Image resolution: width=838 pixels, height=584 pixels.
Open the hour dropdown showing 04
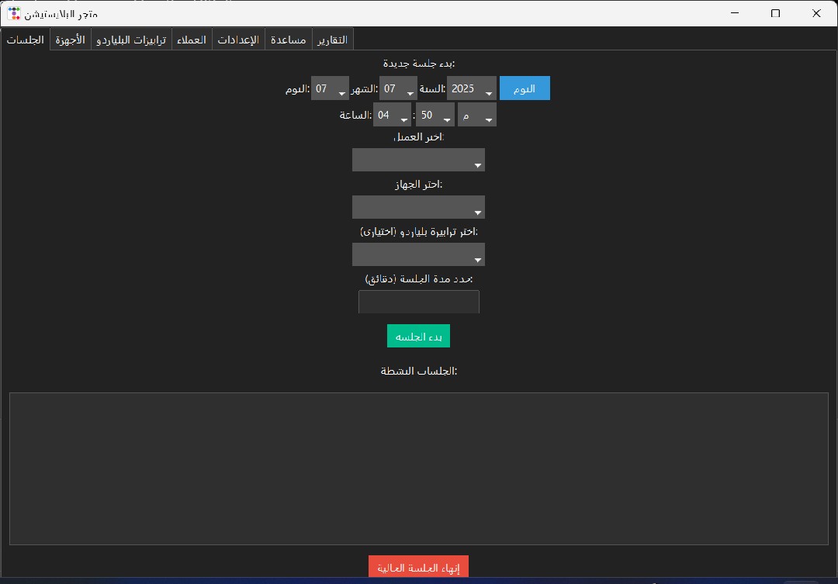[x=393, y=116]
